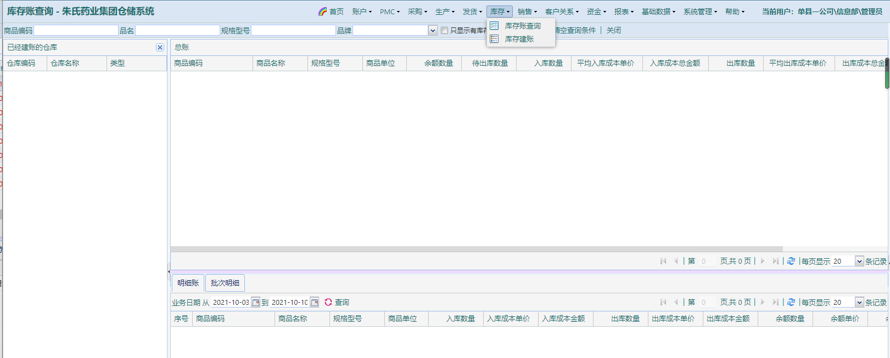This screenshot has width=890, height=358.
Task: Go to first page in 明细账 pager
Action: 663,303
